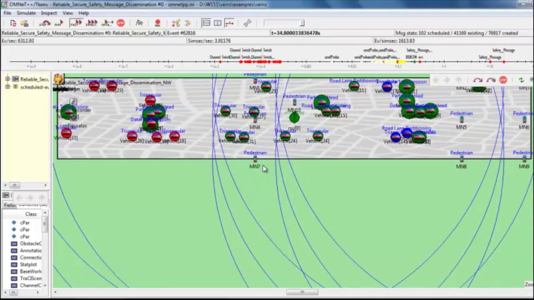
Task: Select the Statplot row in contents list
Action: [26, 265]
